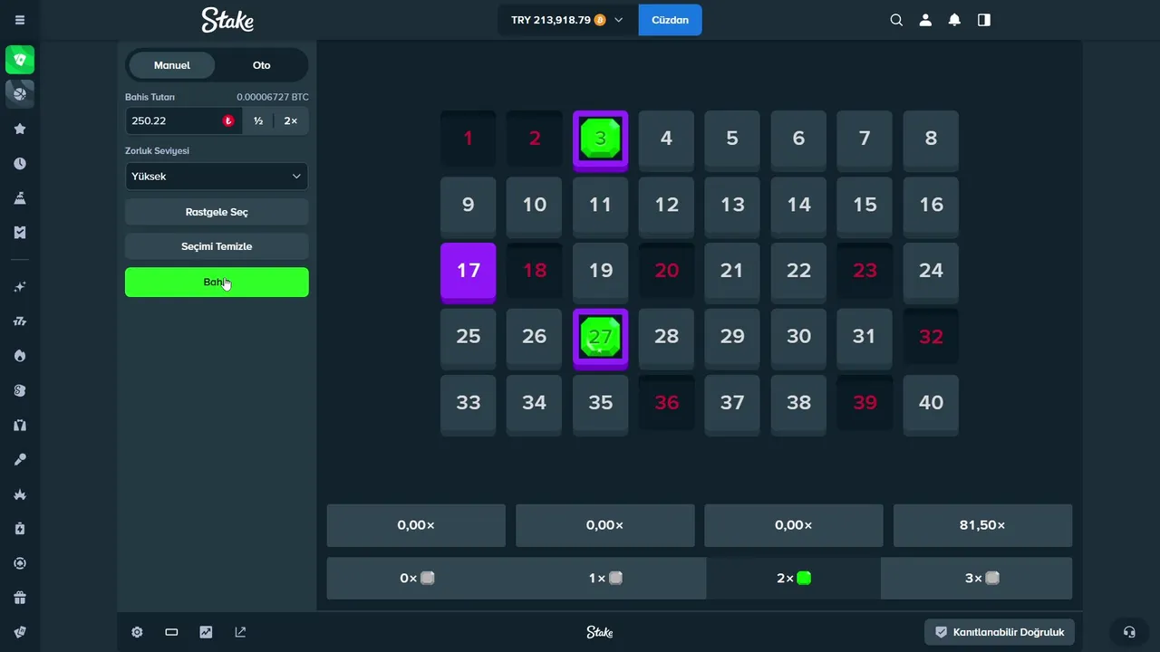The width and height of the screenshot is (1160, 652).
Task: Open My Bets receipt sidebar icon
Action: [20, 233]
